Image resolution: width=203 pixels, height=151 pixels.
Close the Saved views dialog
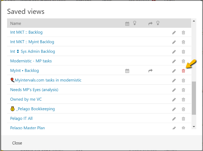point(17,143)
